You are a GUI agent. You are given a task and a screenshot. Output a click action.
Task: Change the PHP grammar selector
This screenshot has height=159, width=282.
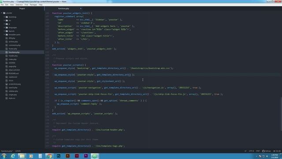point(258,151)
